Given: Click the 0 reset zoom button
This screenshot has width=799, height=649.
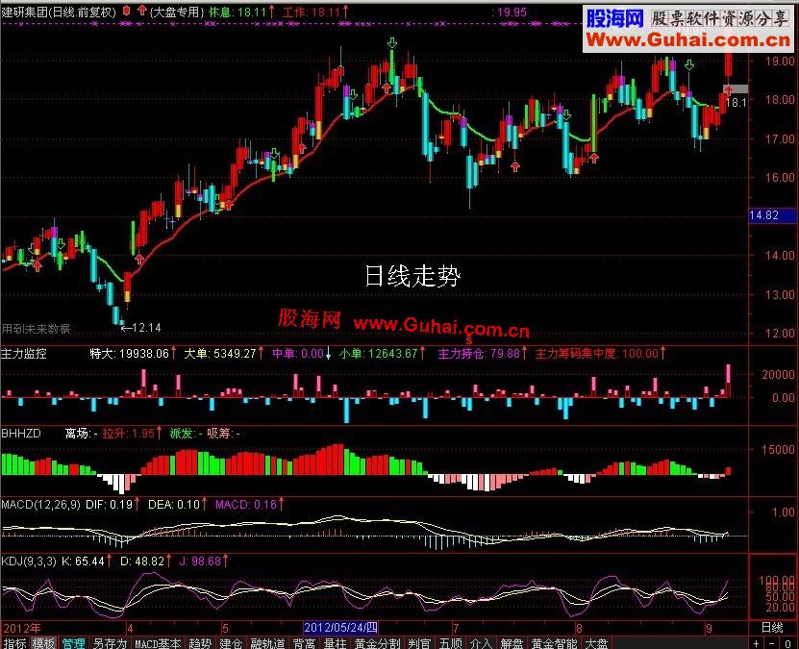Looking at the screenshot, I should [x=788, y=643].
